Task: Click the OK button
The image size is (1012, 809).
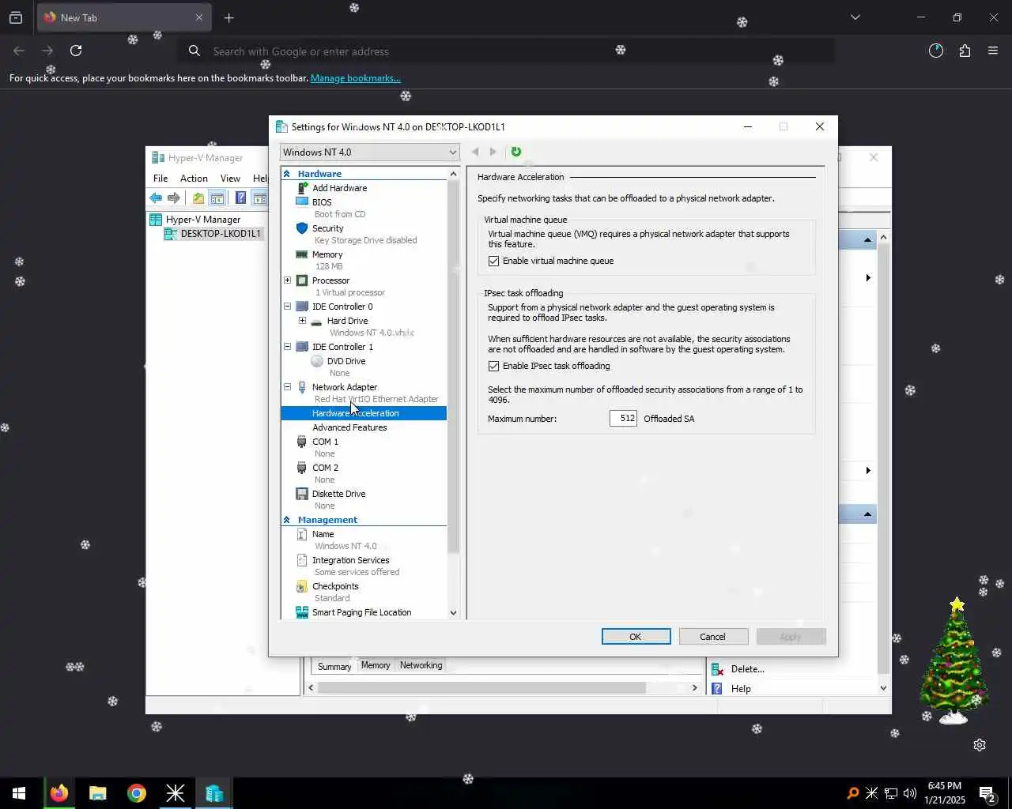Action: pos(636,637)
